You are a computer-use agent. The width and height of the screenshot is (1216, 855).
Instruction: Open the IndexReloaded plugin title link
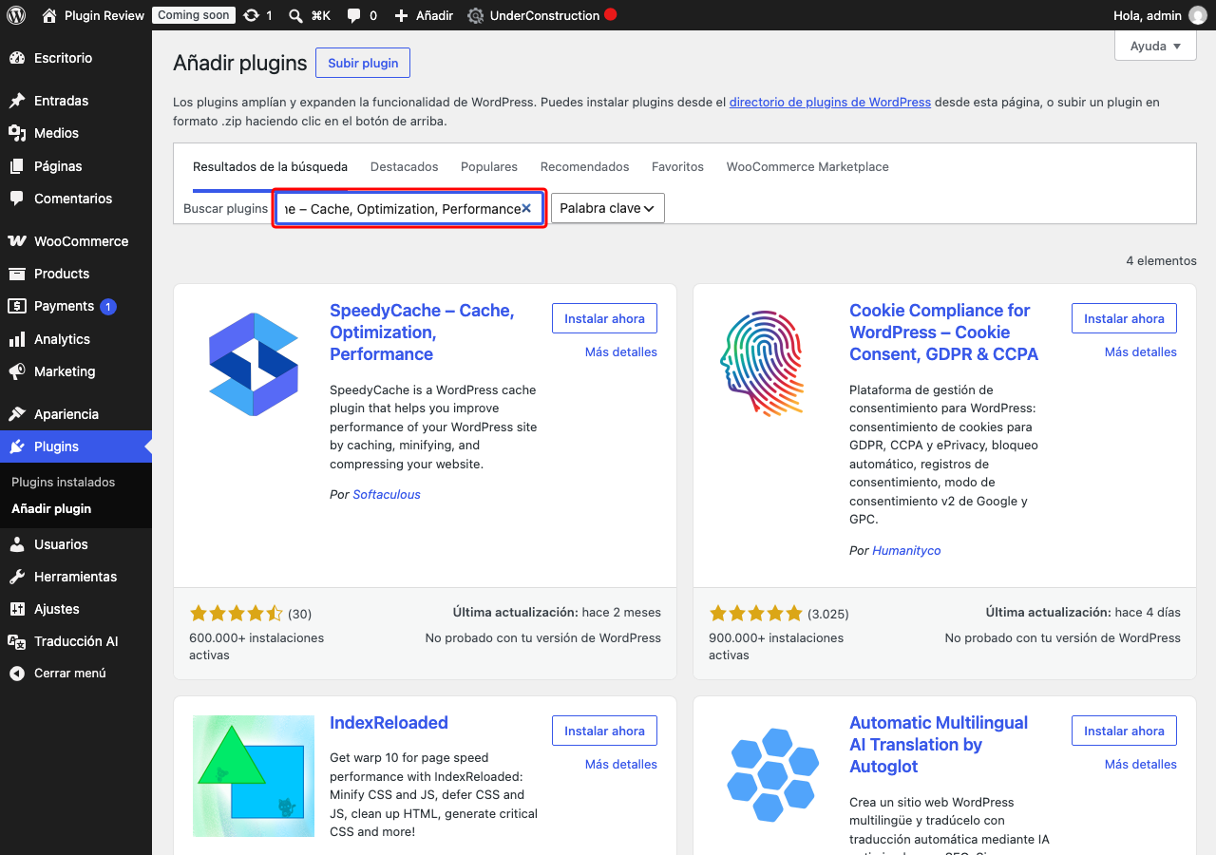point(389,723)
